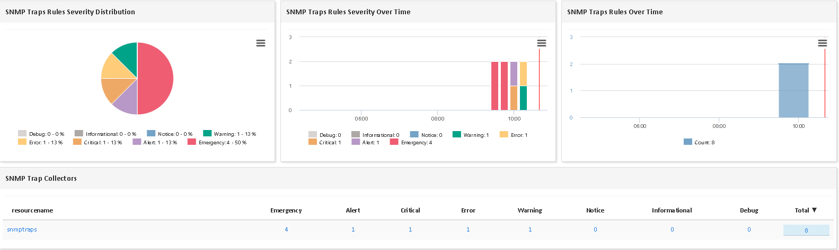Sort by the resourcename column header
This screenshot has height=250, width=839.
[x=32, y=210]
